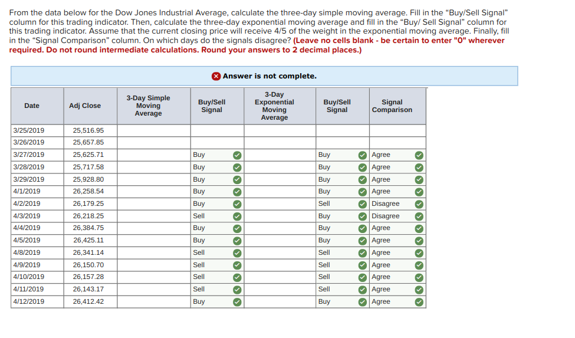Screen dimensions: 575x338
Task: Click the first Buy/Sell checkmark in the 3/27/2019 row
Action: (x=237, y=156)
